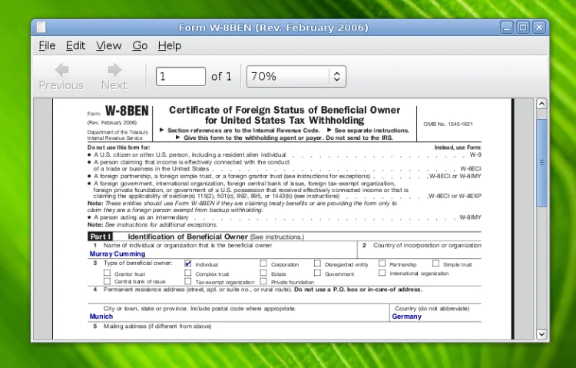Click 'Mailing address (if different from above)' text
576x368 pixels.
(x=157, y=327)
